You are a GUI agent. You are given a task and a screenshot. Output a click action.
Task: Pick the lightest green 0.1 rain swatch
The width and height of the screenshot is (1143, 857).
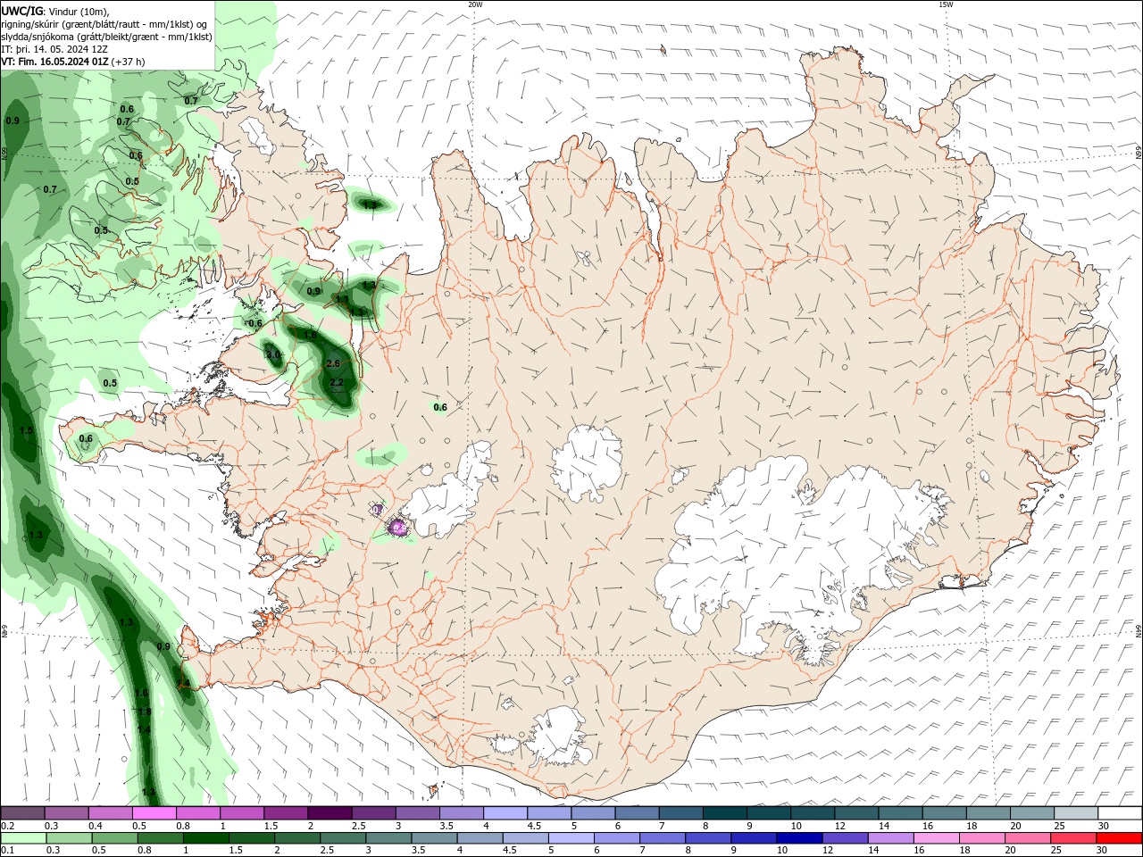pyautogui.click(x=22, y=838)
